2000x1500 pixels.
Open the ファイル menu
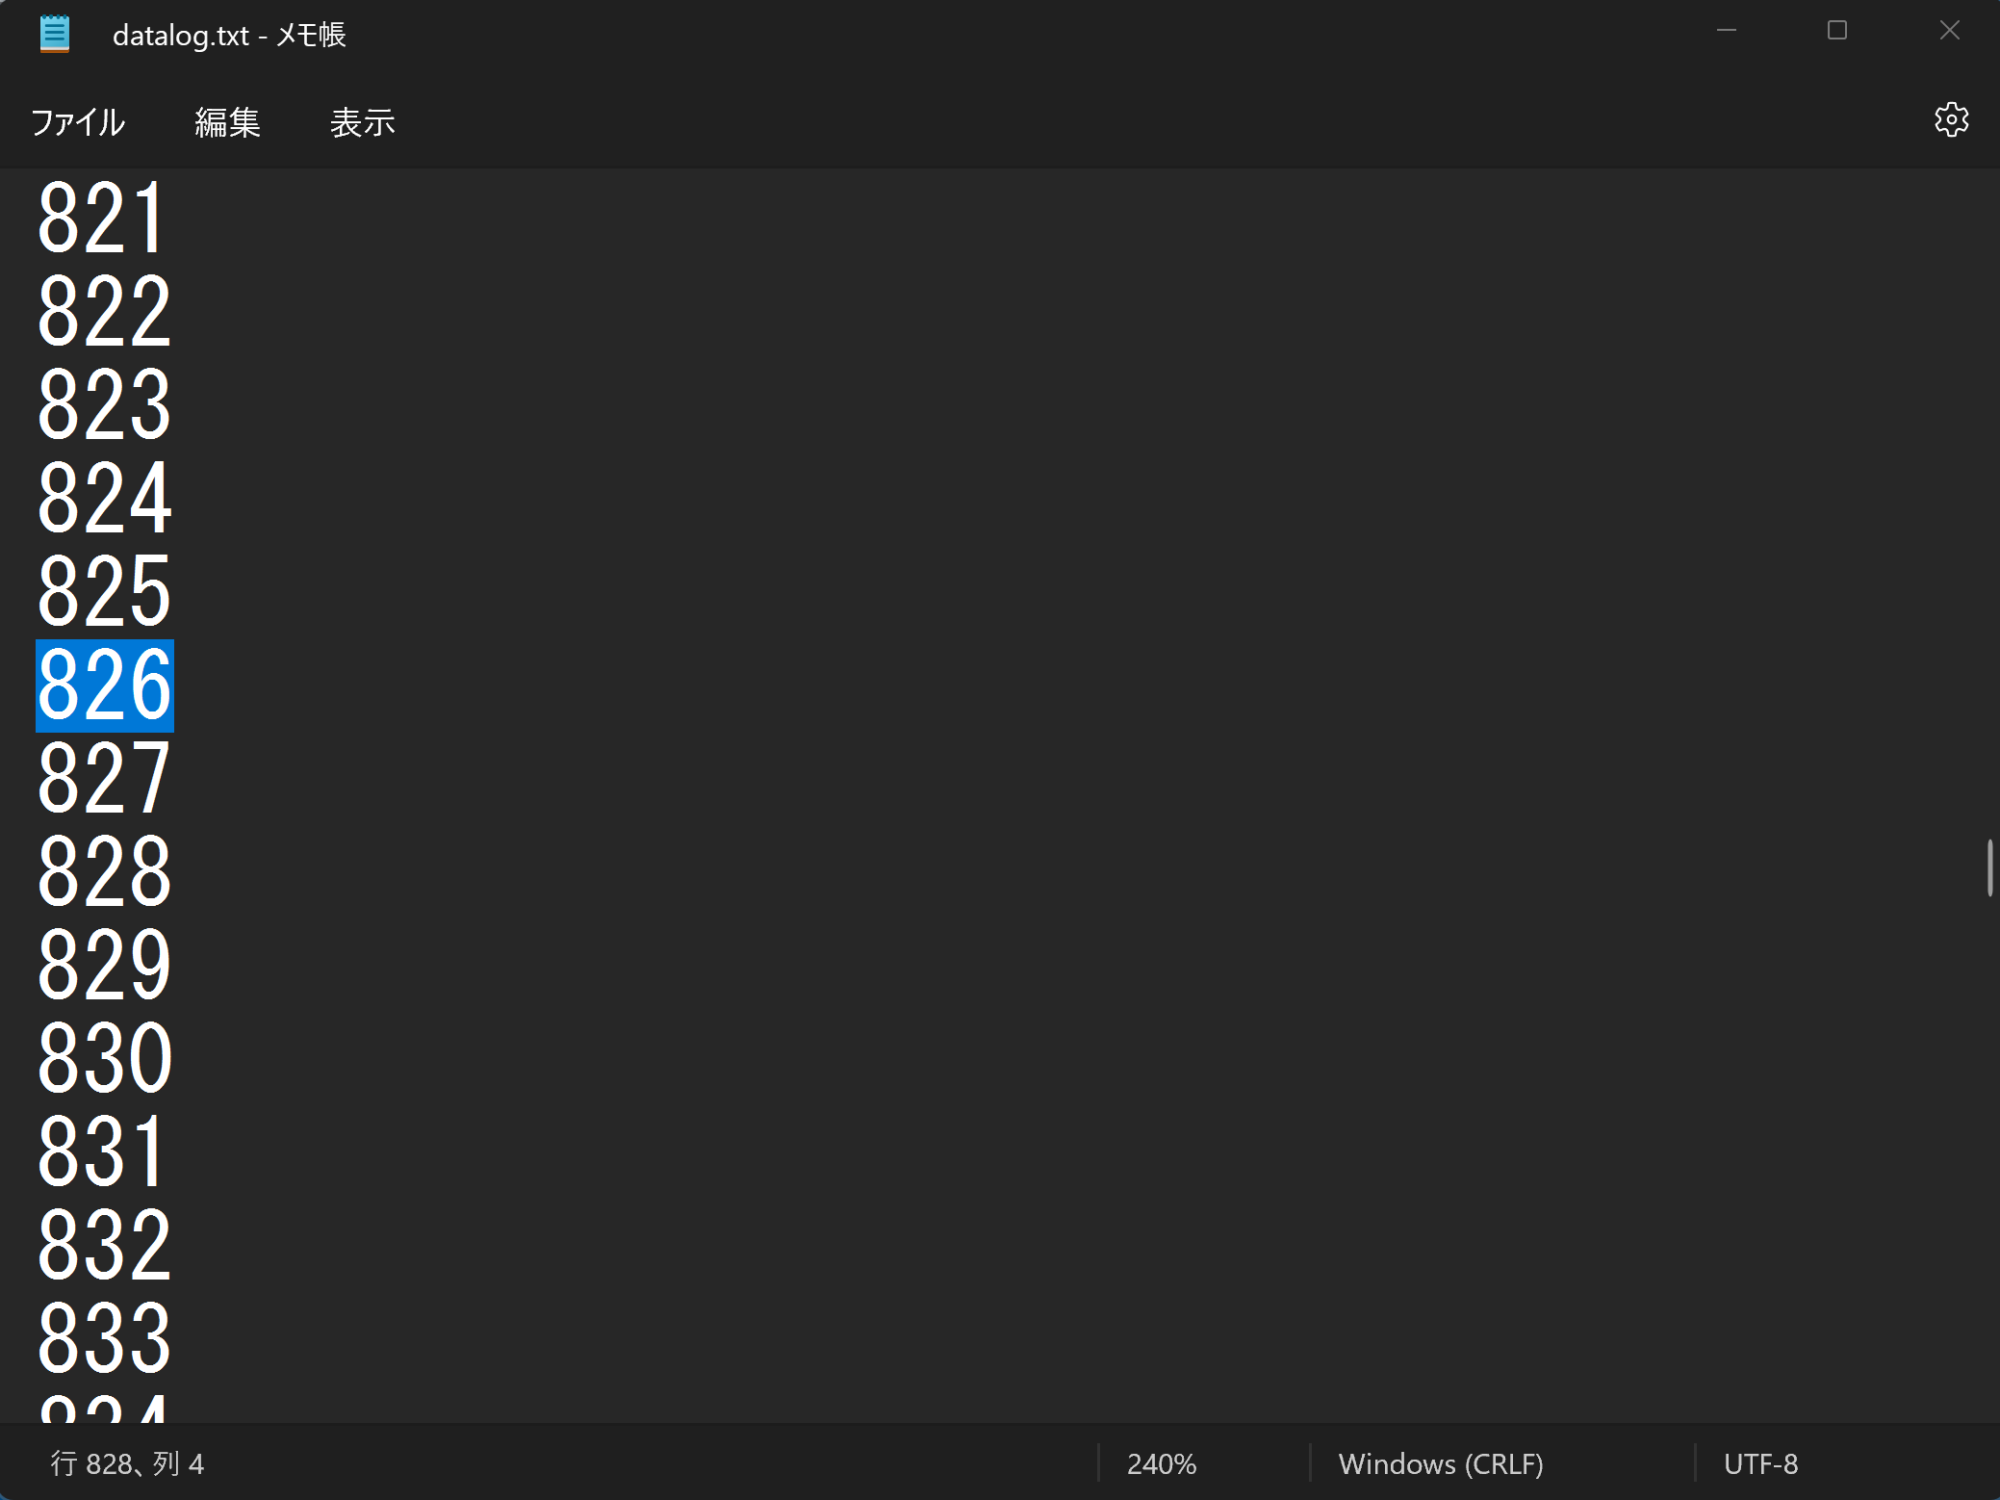point(77,122)
